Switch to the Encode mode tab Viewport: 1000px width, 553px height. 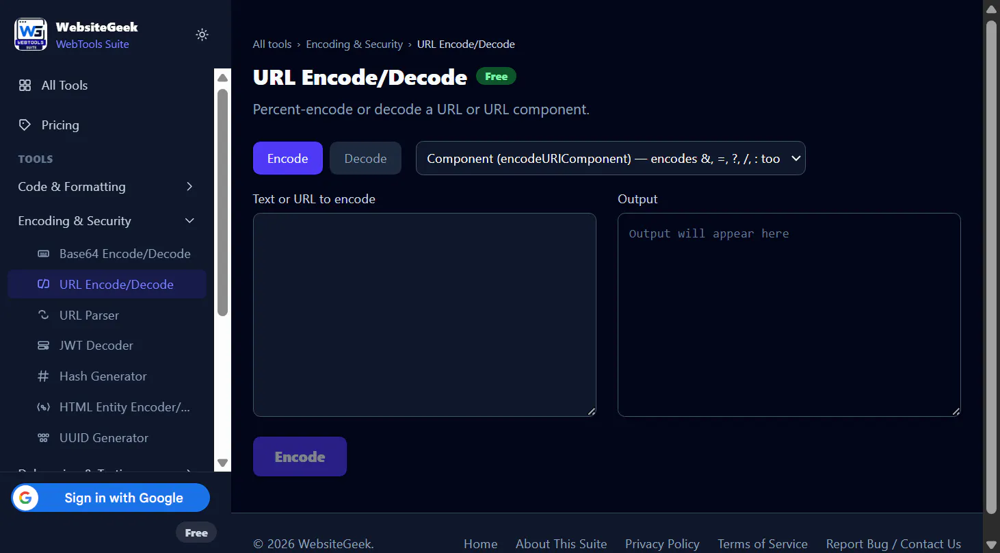pyautogui.click(x=287, y=158)
